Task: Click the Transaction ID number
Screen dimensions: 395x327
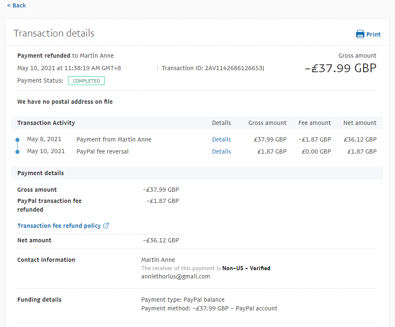Action: click(x=234, y=68)
